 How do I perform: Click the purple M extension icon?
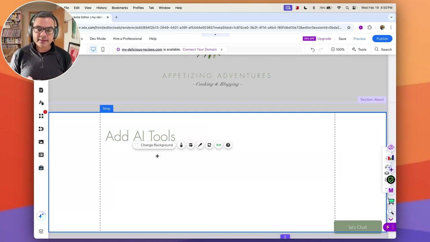pyautogui.click(x=391, y=191)
